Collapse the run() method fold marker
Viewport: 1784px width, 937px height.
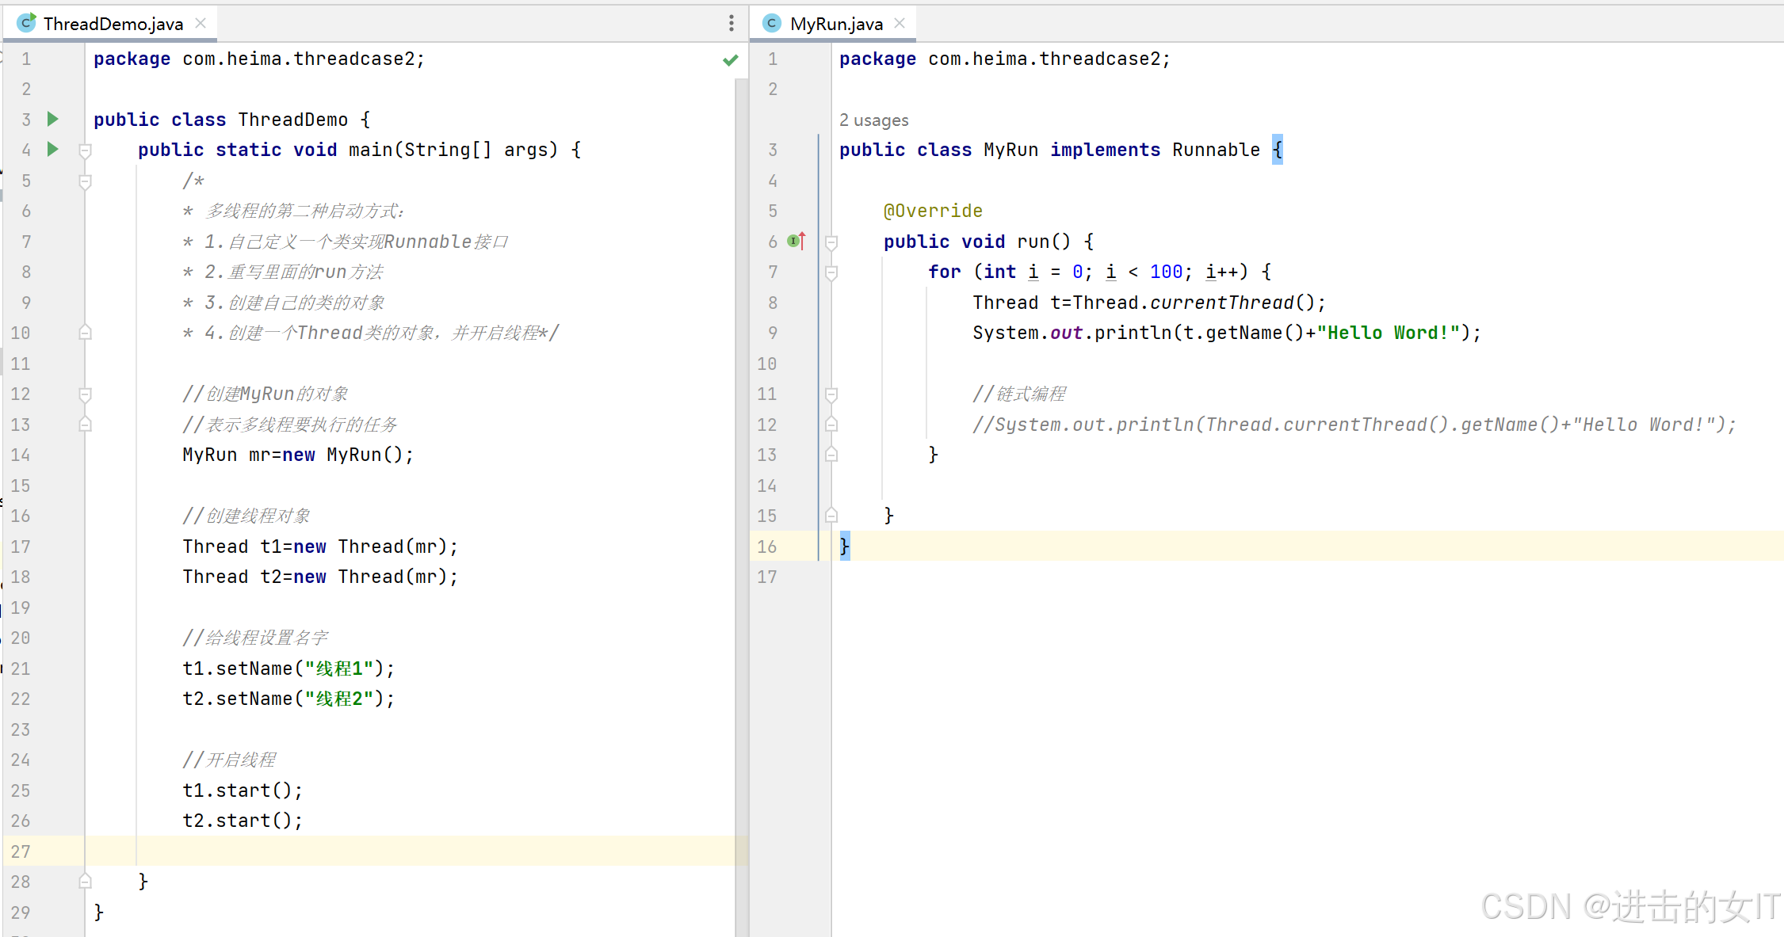point(831,242)
